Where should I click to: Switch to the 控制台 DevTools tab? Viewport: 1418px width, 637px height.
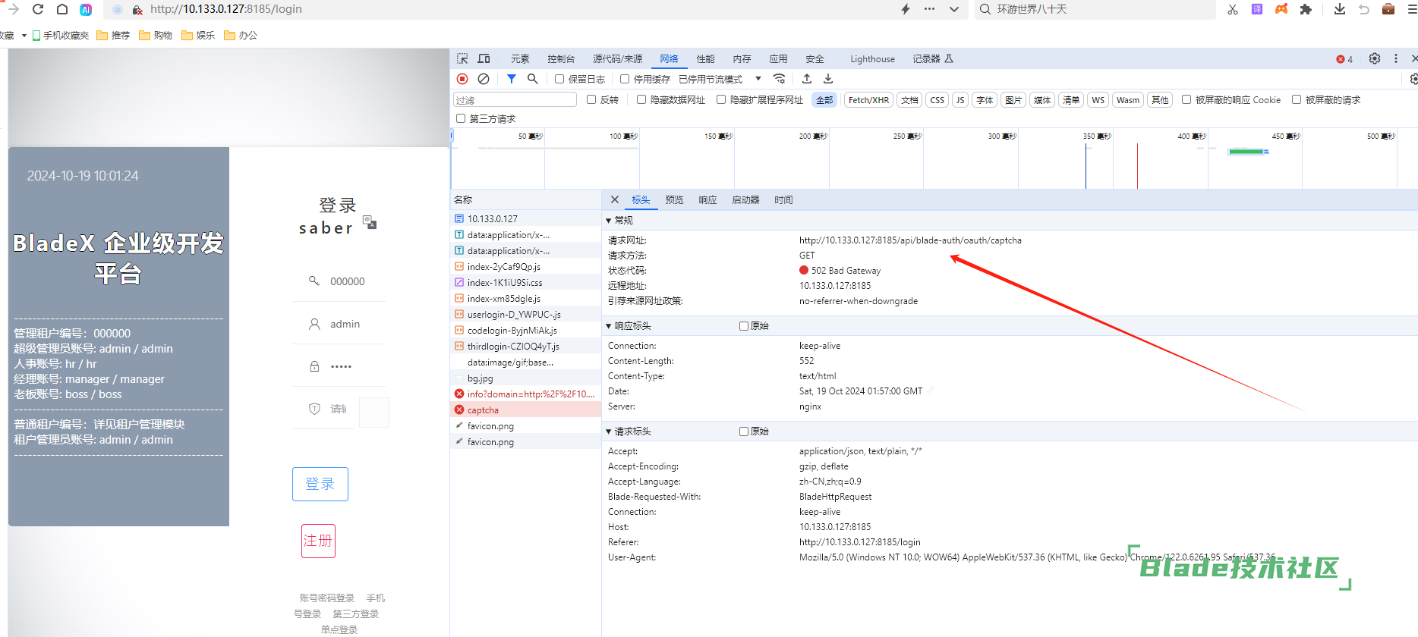(561, 58)
